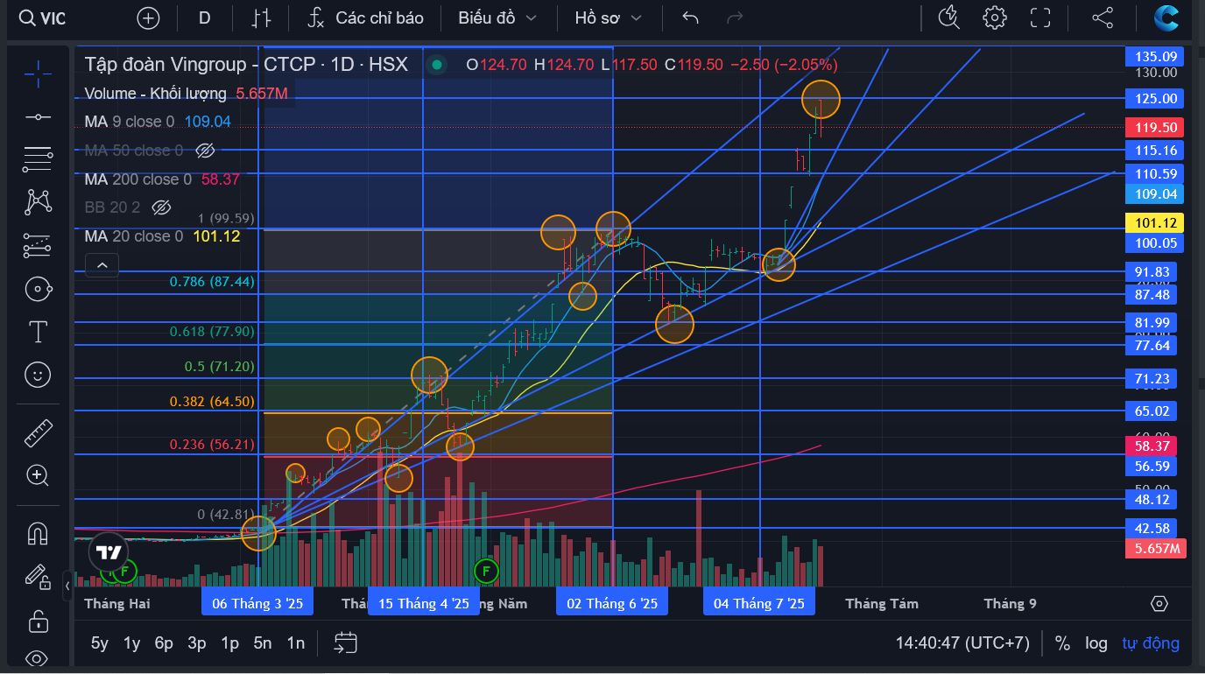Open the VIC symbol search
Viewport: 1205px width, 674px height.
click(x=44, y=18)
